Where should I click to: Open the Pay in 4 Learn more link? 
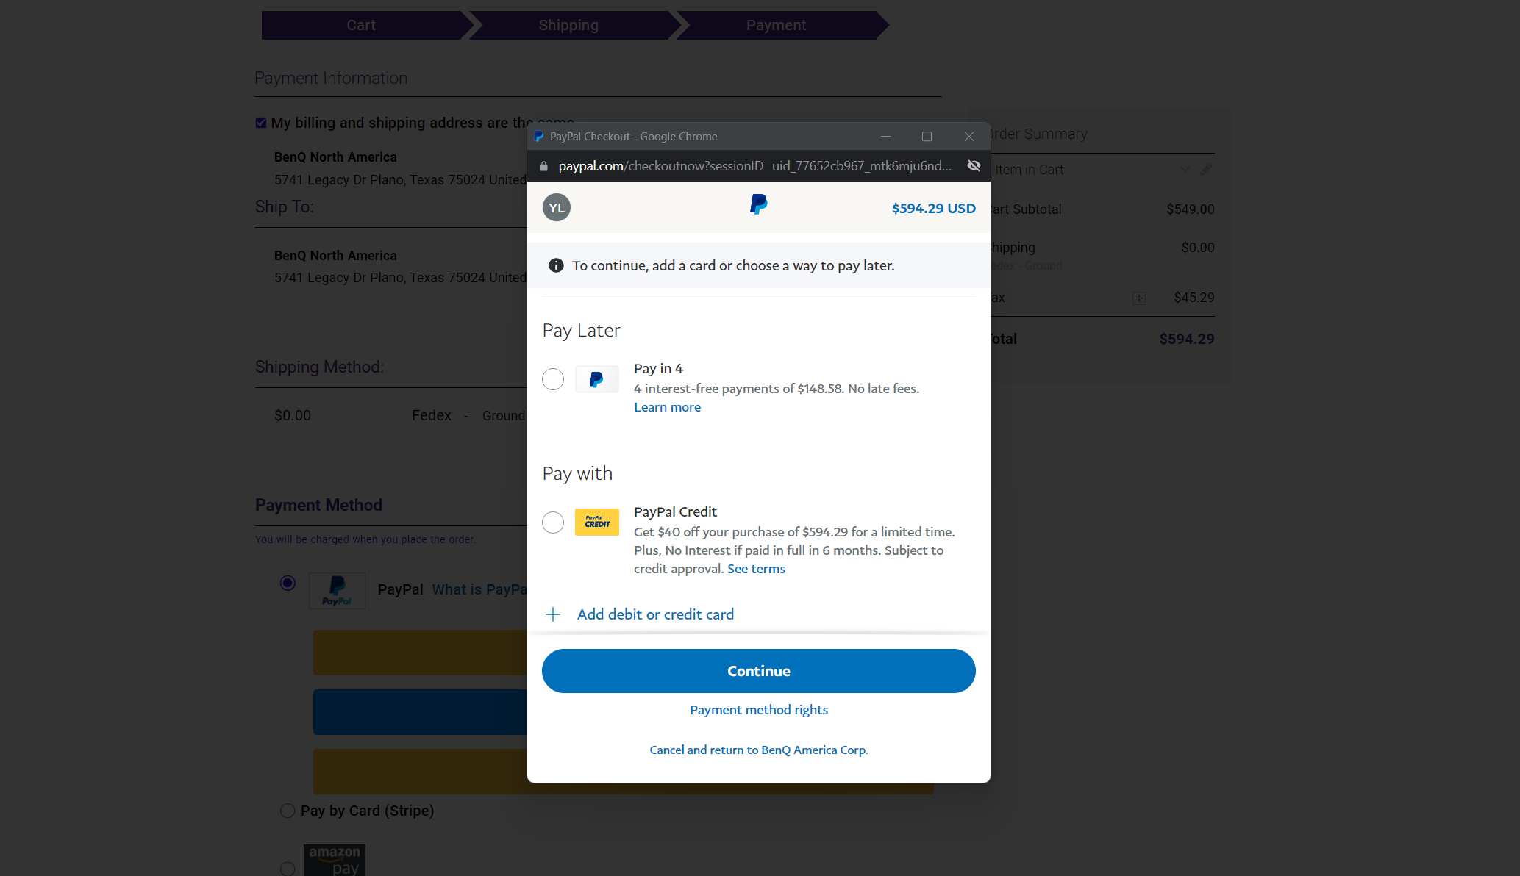click(667, 407)
